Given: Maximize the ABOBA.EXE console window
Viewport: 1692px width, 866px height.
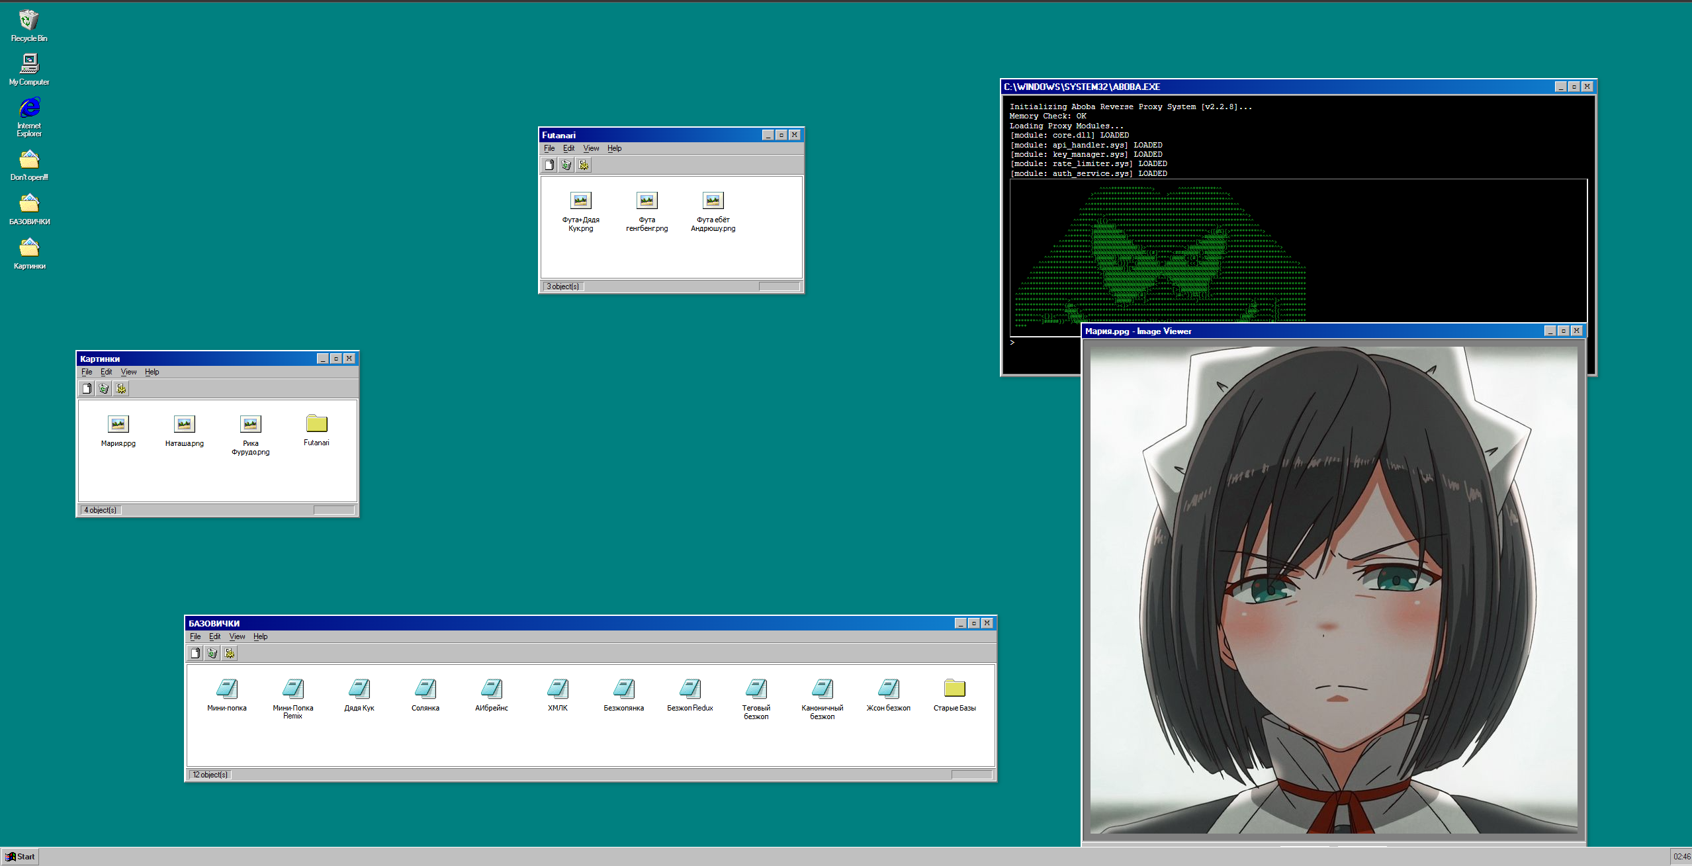Looking at the screenshot, I should pyautogui.click(x=1574, y=87).
